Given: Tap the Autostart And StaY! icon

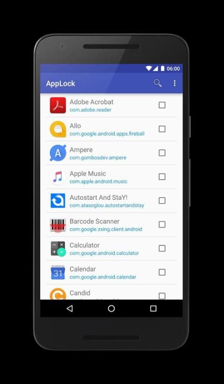Looking at the screenshot, I should click(58, 201).
